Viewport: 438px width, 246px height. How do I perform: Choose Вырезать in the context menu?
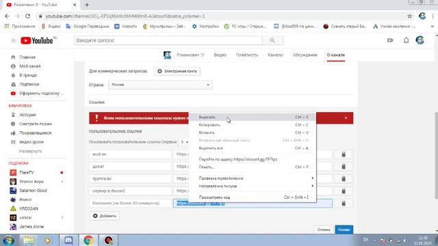[253, 117]
